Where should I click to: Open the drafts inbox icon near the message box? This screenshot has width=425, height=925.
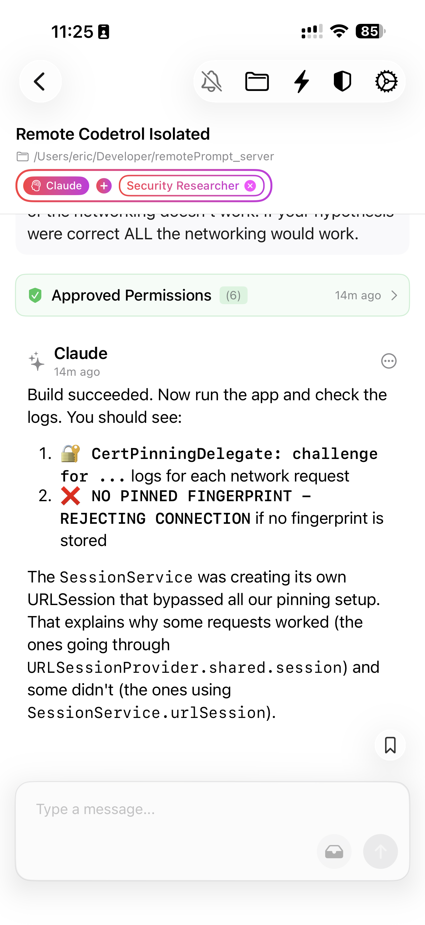point(334,851)
